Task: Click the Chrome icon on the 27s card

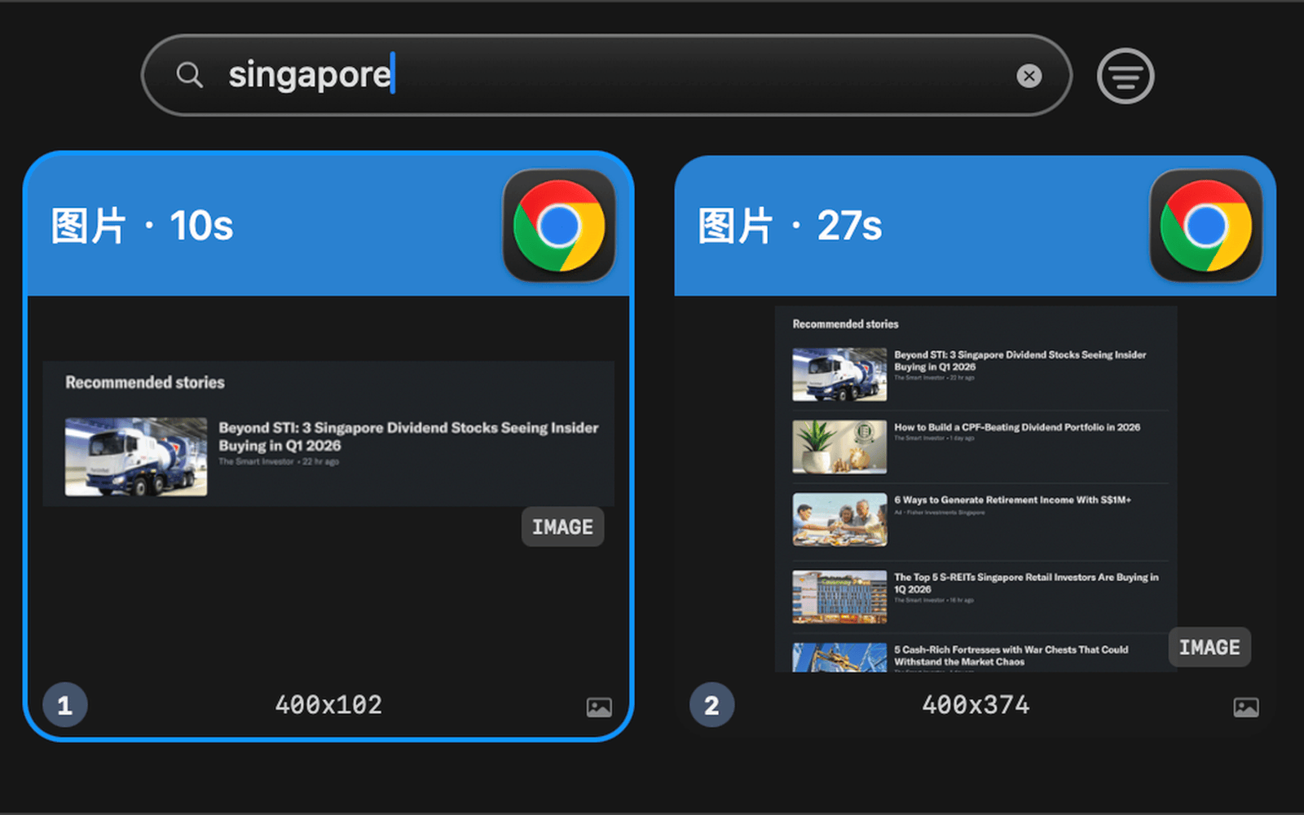Action: 1206,226
